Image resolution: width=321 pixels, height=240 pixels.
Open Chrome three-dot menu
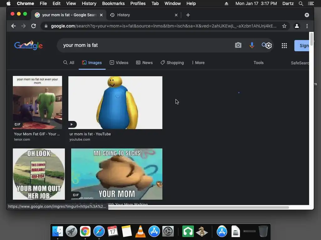coord(307,26)
